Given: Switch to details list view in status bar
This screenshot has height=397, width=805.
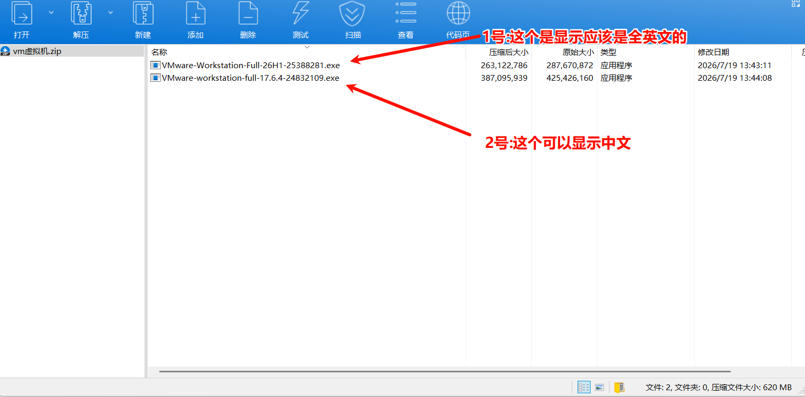Looking at the screenshot, I should click(584, 387).
